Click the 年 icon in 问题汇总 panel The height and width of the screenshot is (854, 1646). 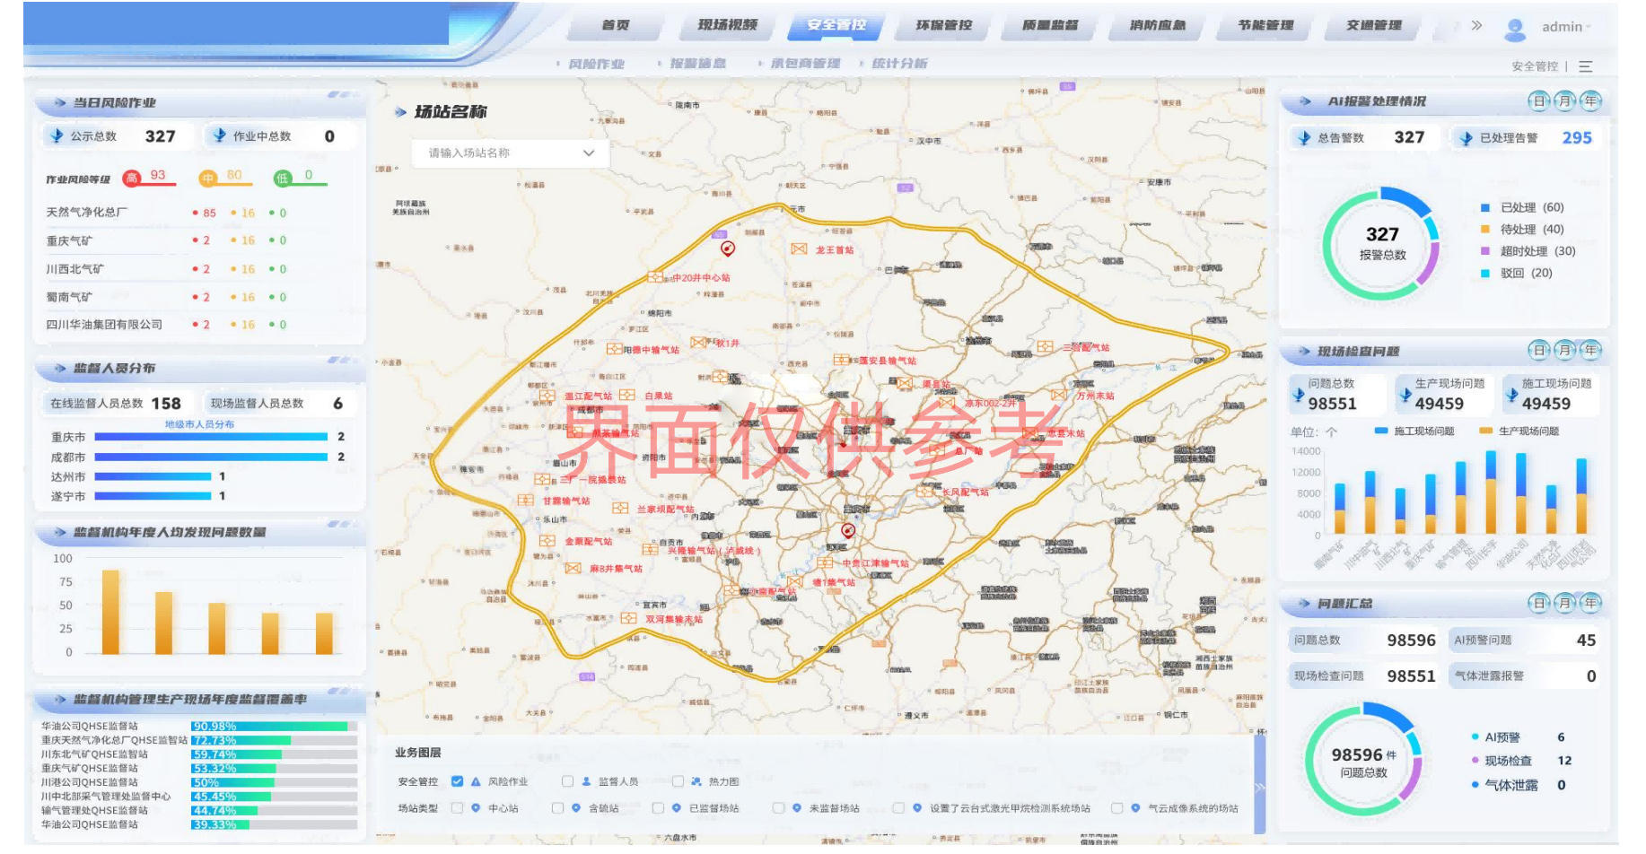coord(1590,604)
